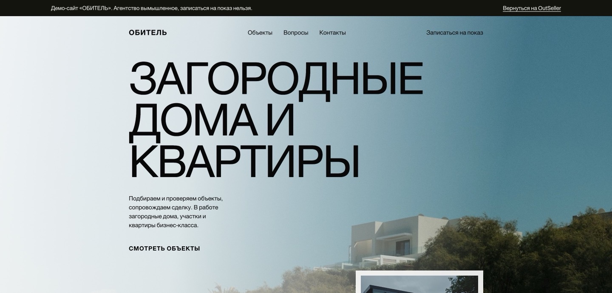Open the Объекты menu item

260,33
